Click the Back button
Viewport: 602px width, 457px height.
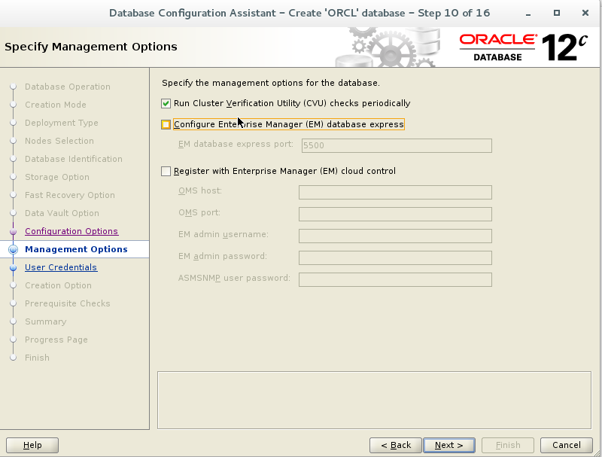(x=396, y=445)
